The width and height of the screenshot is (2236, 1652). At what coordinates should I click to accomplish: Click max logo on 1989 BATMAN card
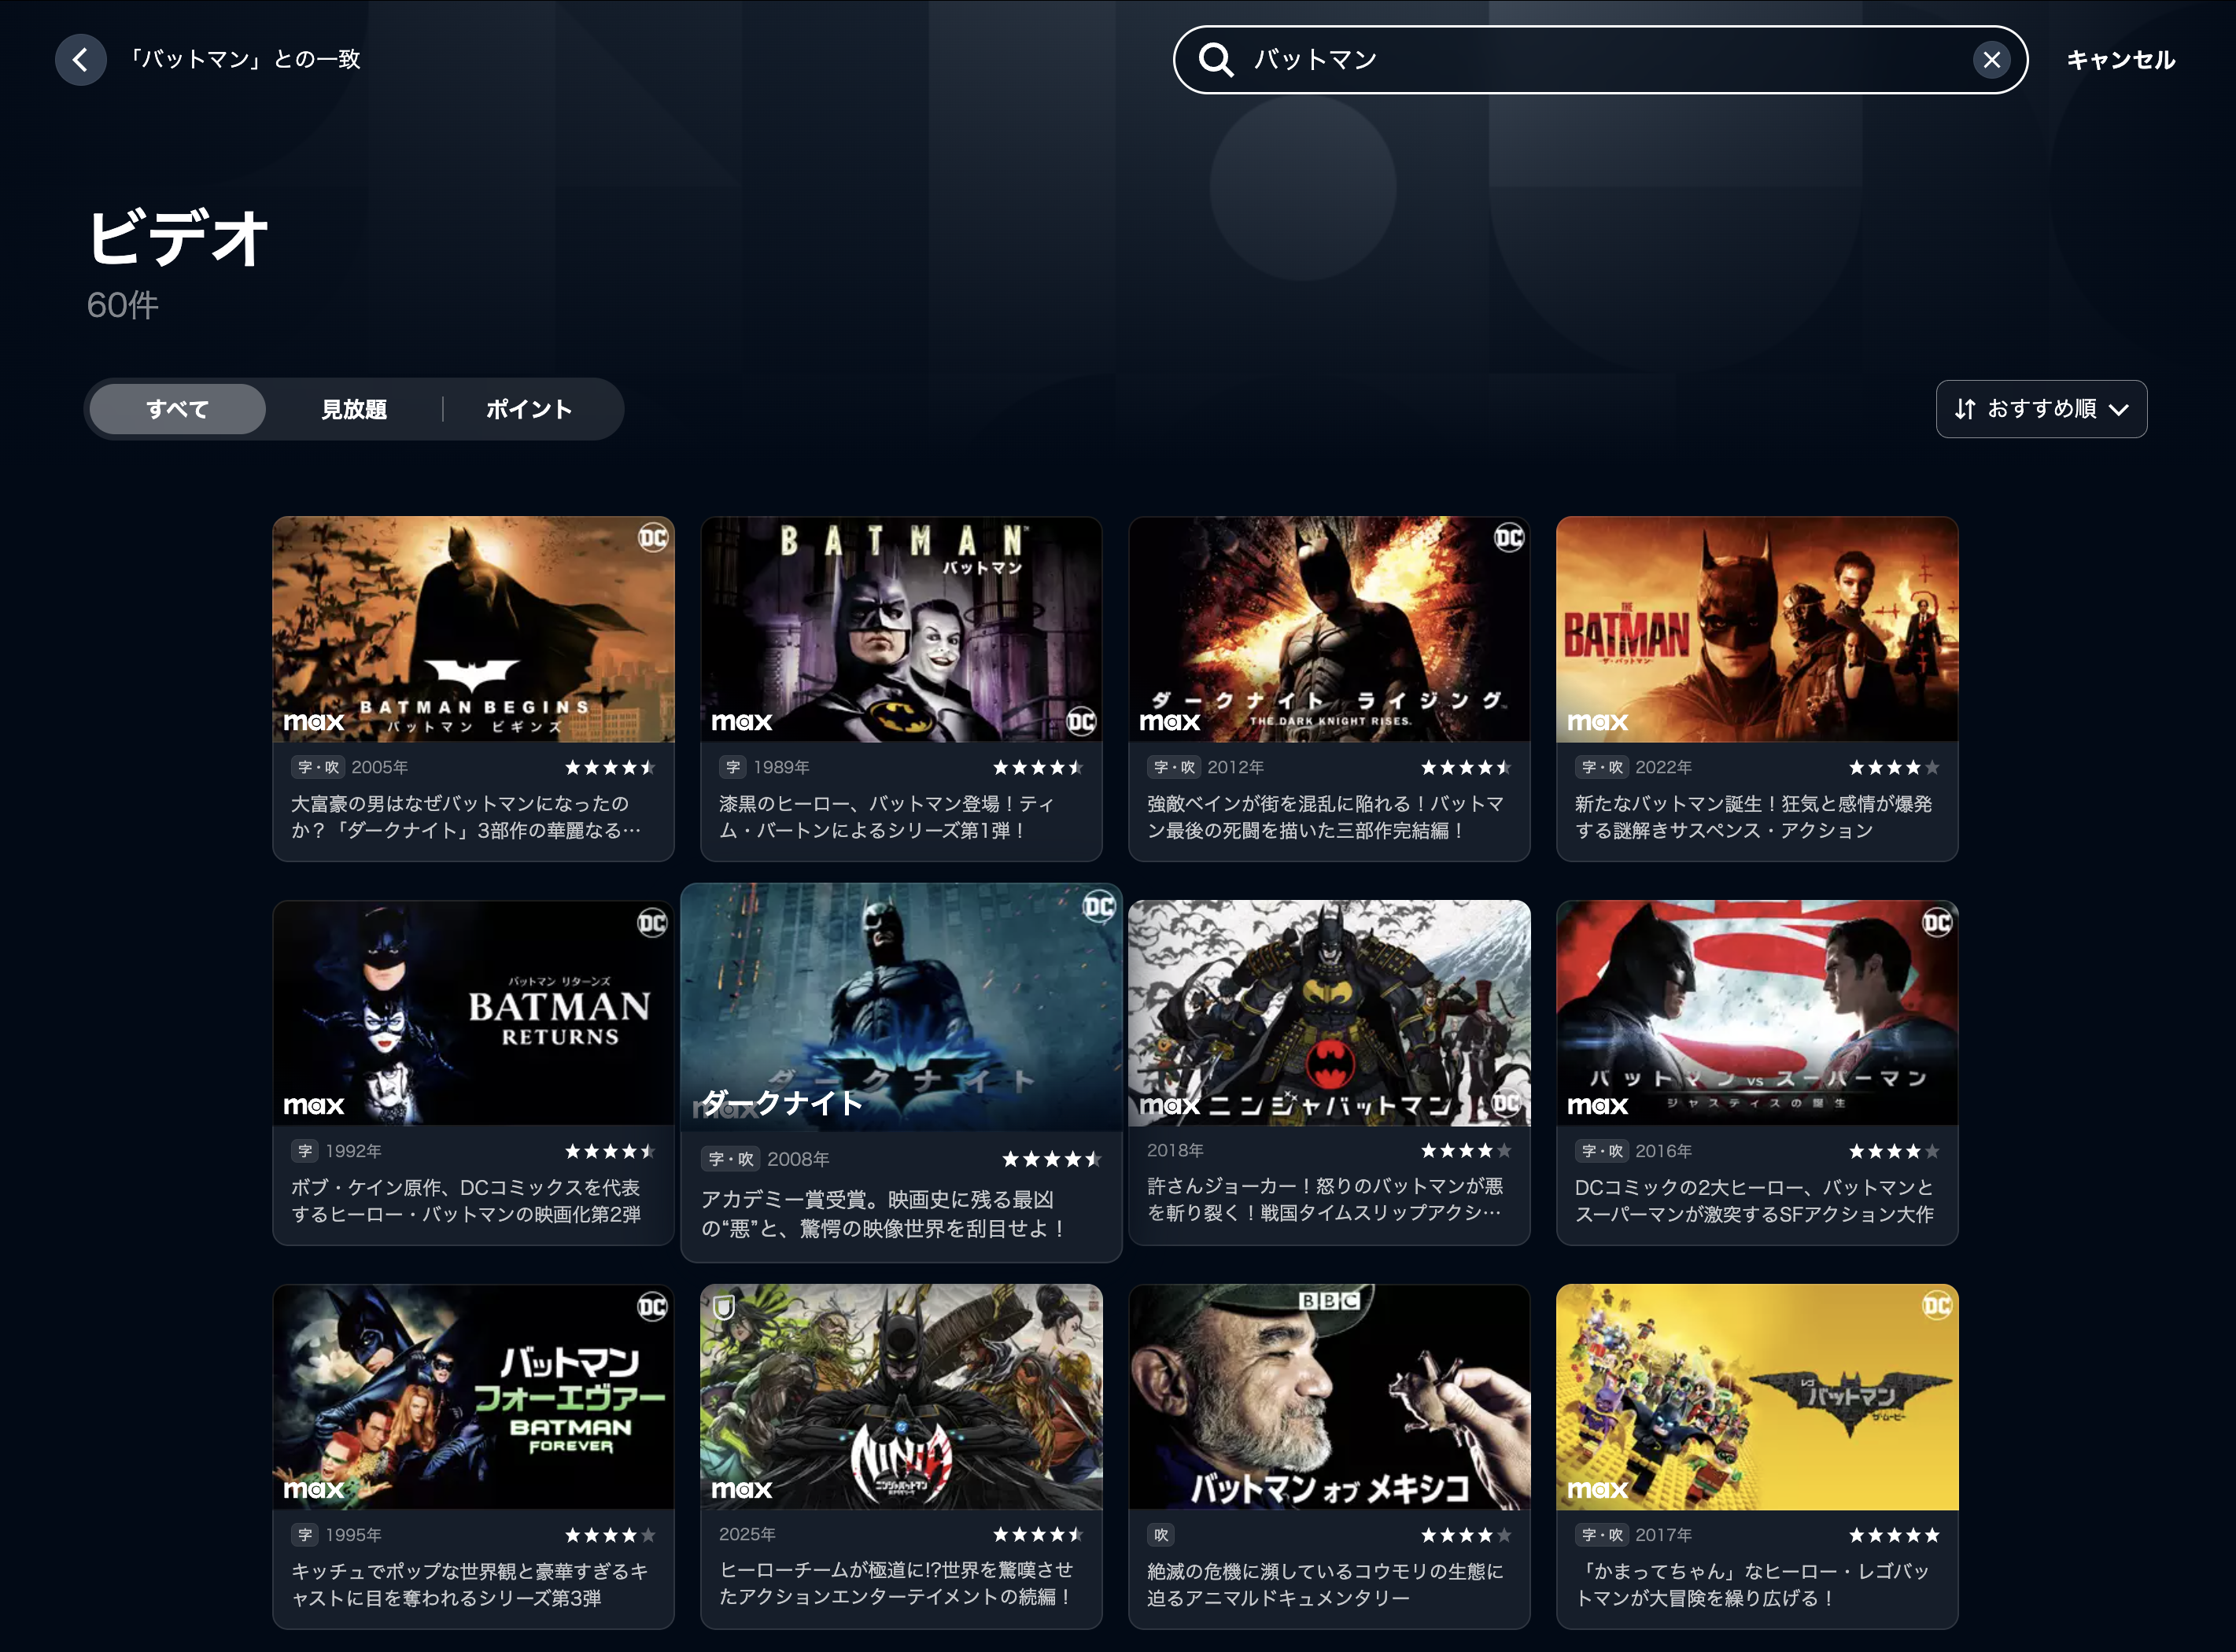[x=741, y=721]
